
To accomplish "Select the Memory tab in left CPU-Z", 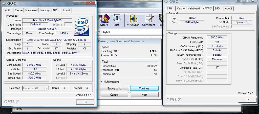I will (x=45, y=10).
